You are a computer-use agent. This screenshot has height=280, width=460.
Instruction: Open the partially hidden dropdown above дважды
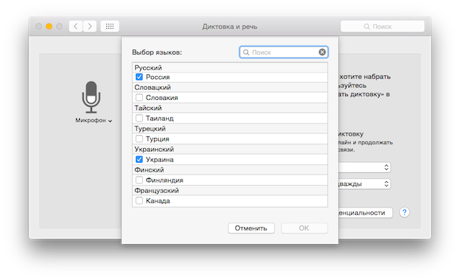pyautogui.click(x=364, y=167)
